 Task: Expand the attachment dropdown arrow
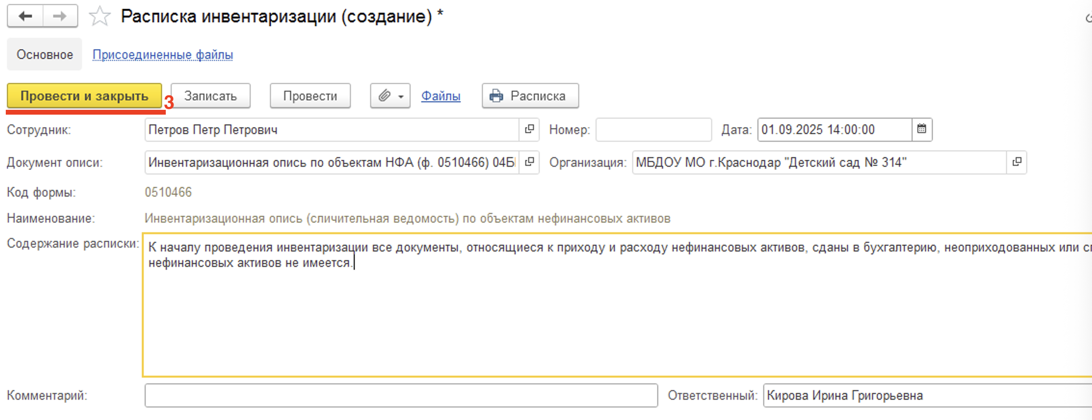(x=401, y=96)
